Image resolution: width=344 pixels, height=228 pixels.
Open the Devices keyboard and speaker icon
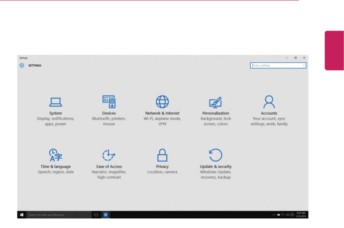109,102
